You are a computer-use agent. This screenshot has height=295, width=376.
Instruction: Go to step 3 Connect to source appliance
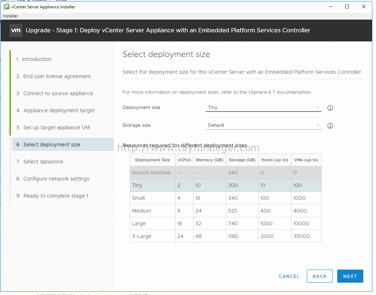tap(54, 93)
